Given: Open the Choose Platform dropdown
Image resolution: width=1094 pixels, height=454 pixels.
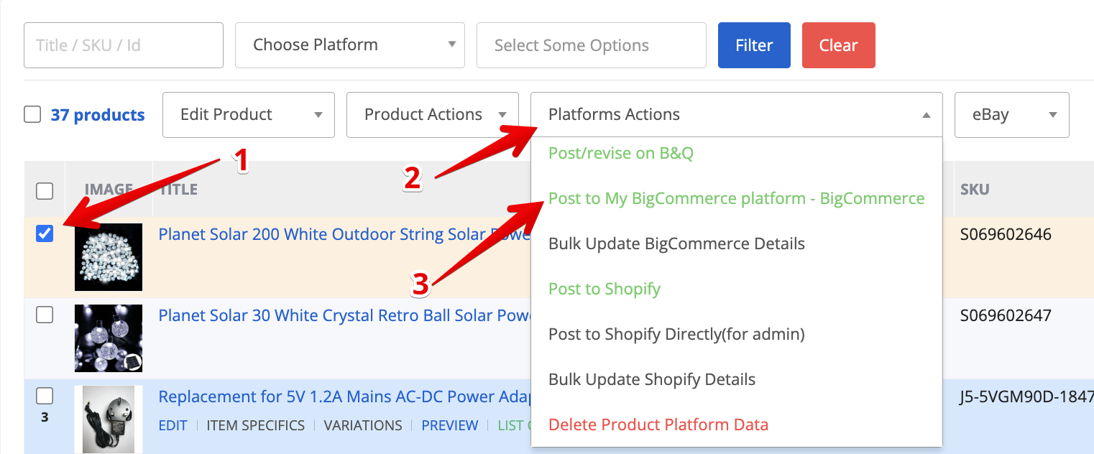Looking at the screenshot, I should pos(350,45).
